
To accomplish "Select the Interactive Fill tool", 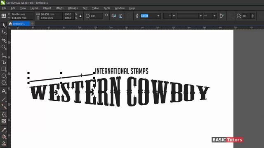I will [4, 137].
